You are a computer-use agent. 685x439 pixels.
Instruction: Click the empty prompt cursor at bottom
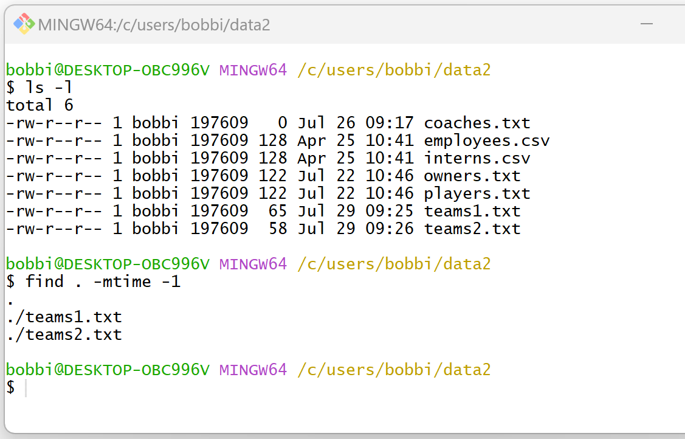tap(26, 388)
